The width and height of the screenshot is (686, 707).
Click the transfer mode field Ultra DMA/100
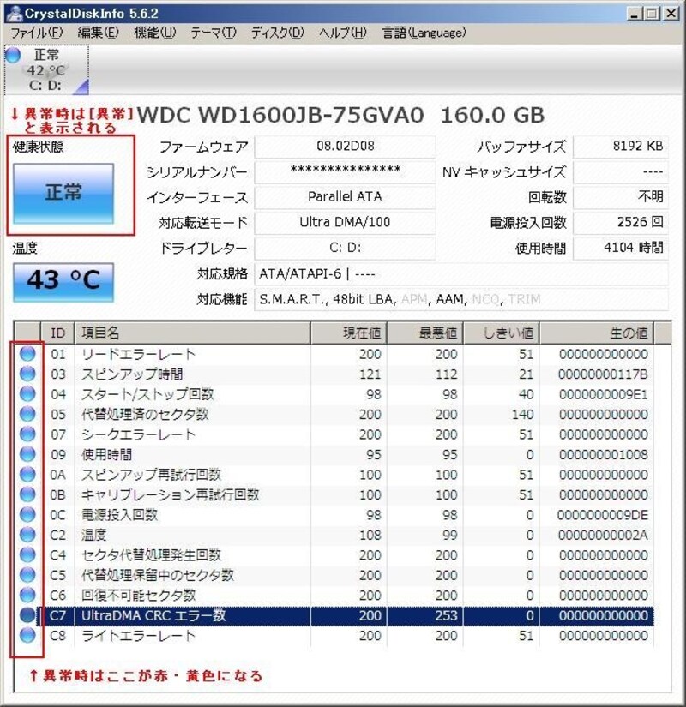coord(345,222)
